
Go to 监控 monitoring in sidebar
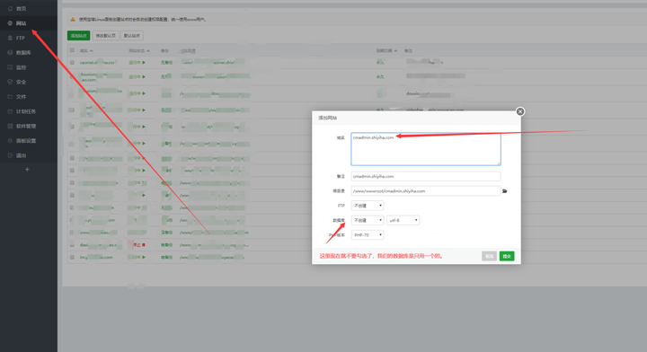click(x=17, y=67)
